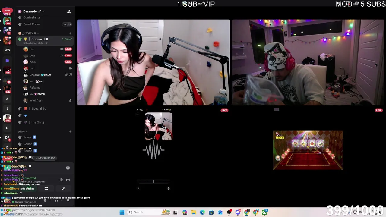Toggle noise suppression in voice panel
This screenshot has height=217, width=386.
coord(61,180)
